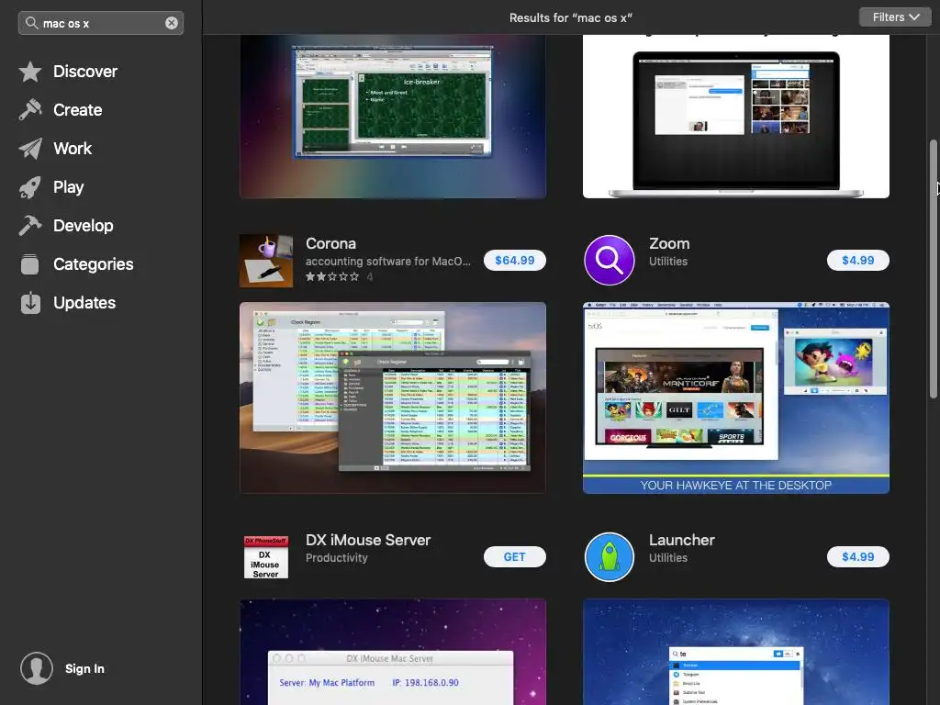Image resolution: width=940 pixels, height=705 pixels.
Task: Open the DX iMouse Server icon
Action: click(265, 557)
